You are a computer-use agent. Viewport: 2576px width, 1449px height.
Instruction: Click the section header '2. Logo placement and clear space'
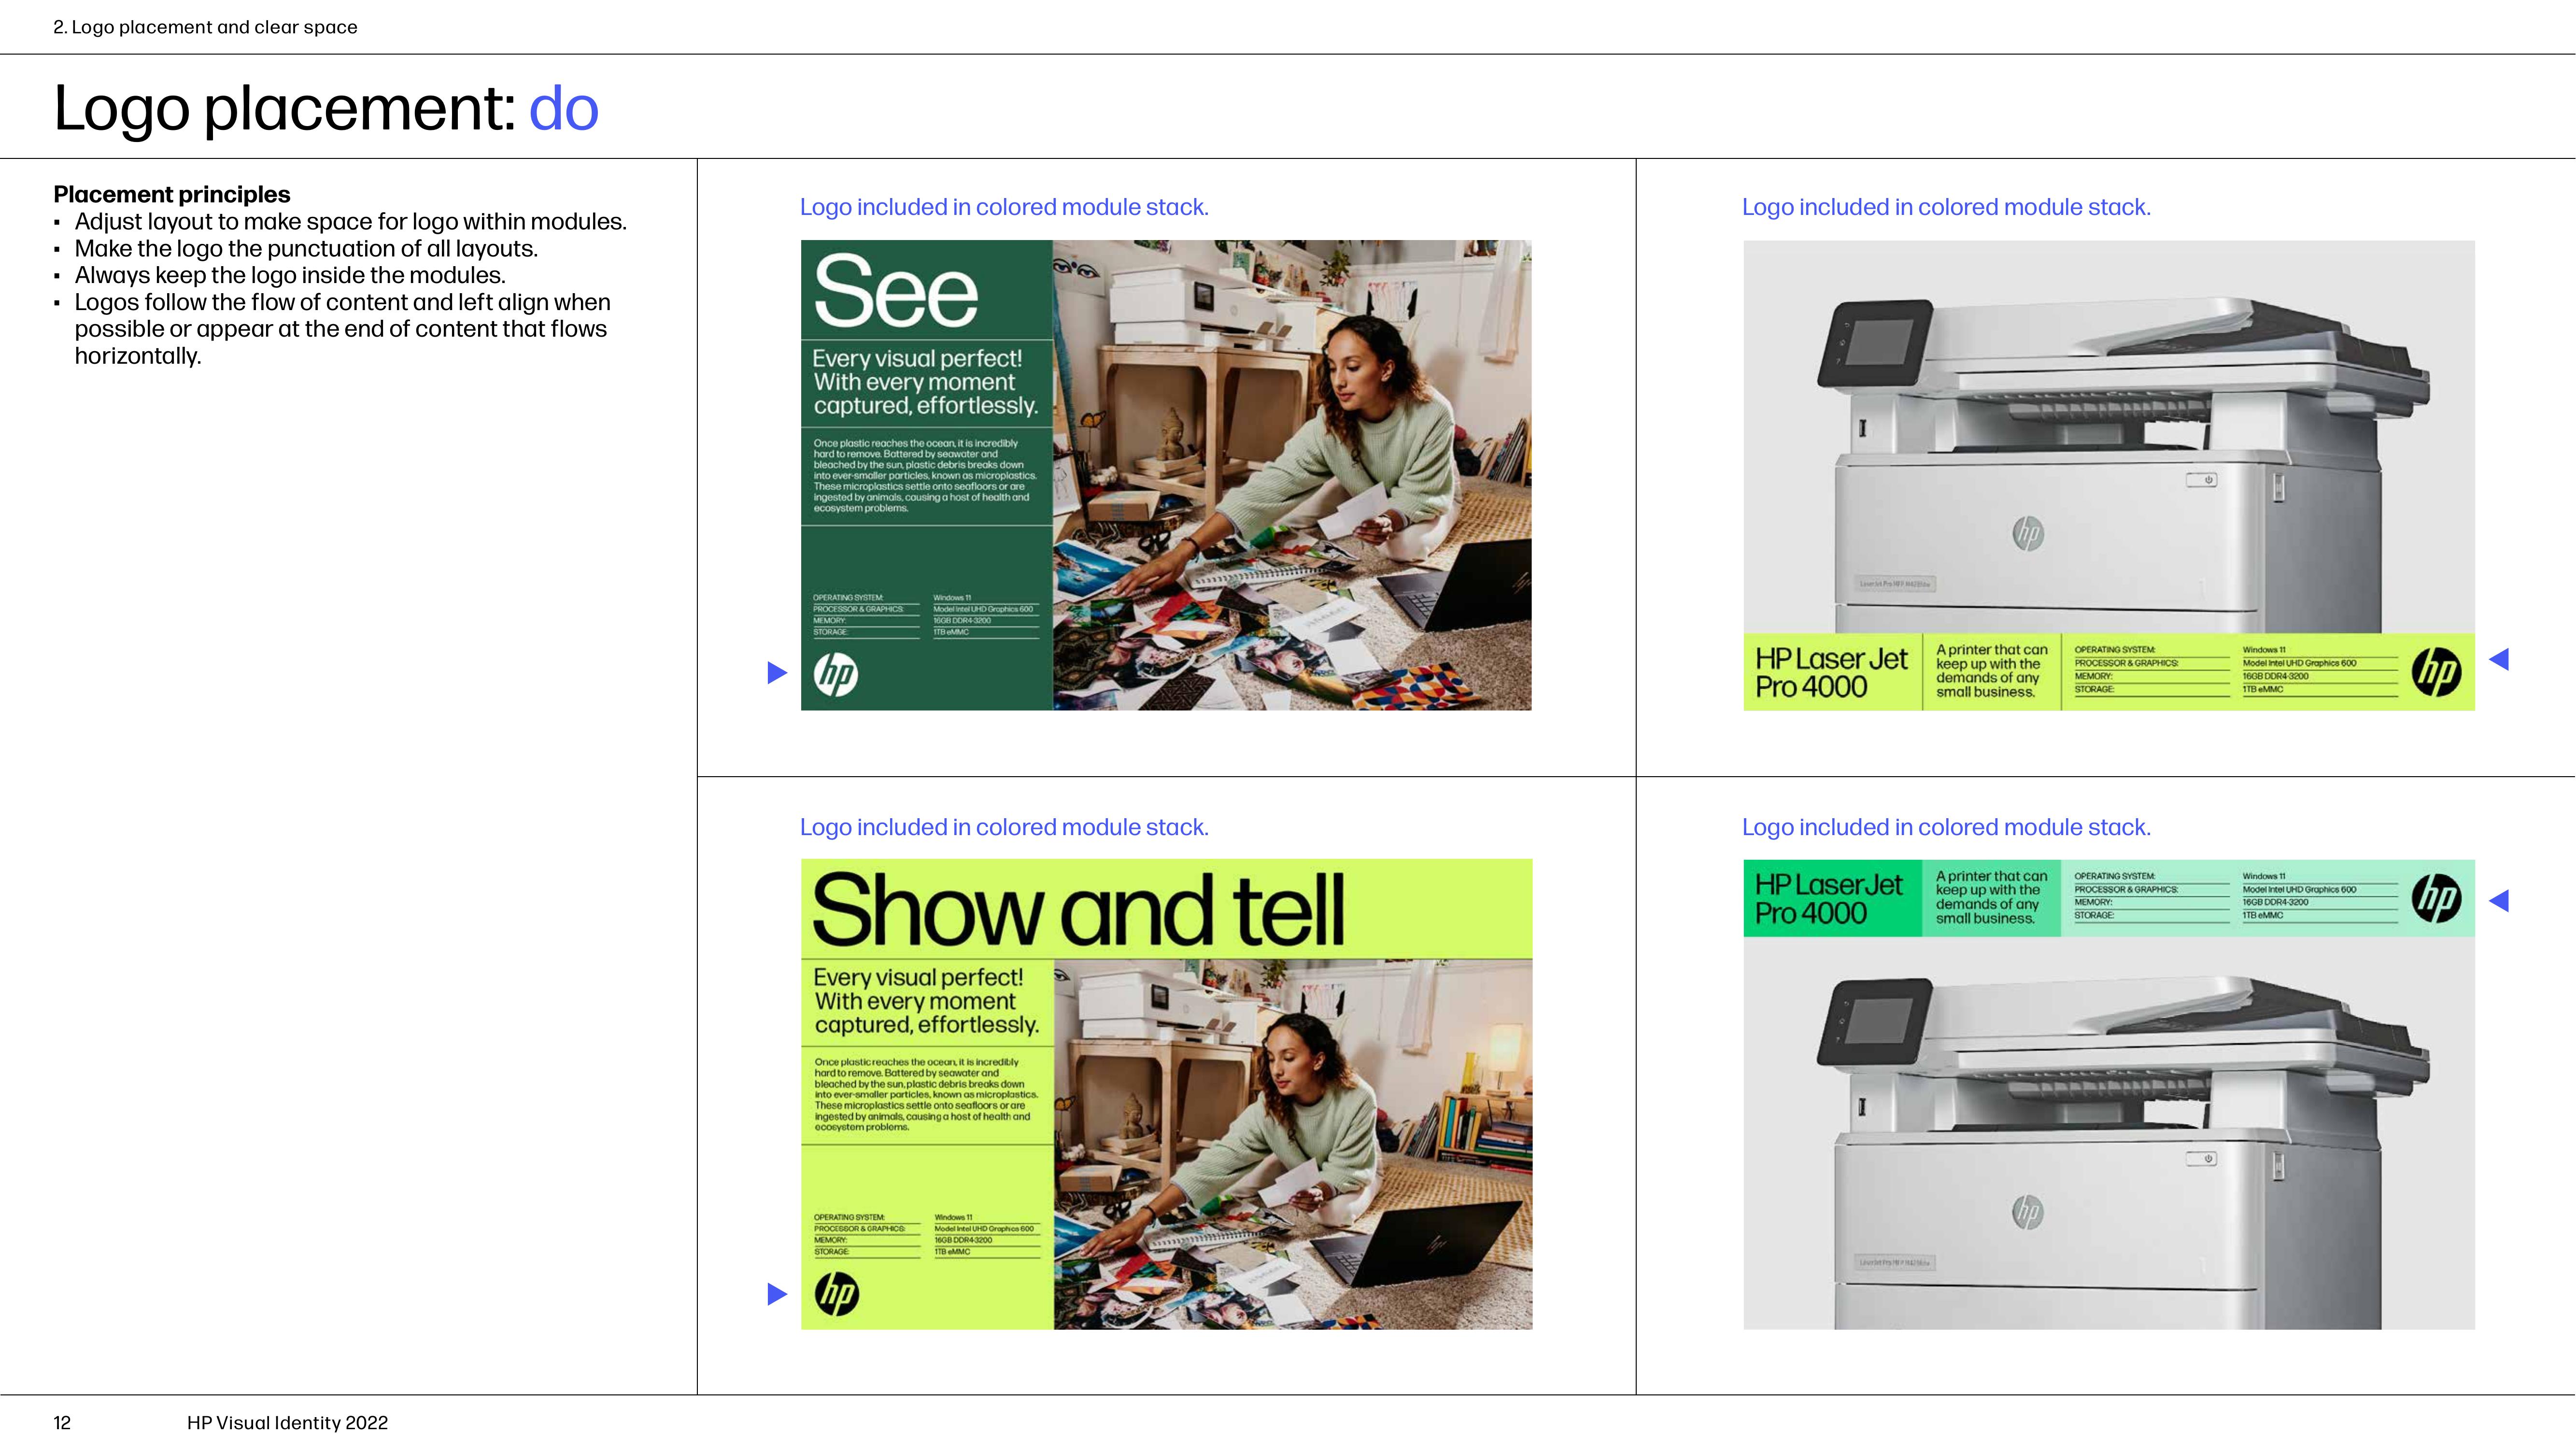point(205,27)
